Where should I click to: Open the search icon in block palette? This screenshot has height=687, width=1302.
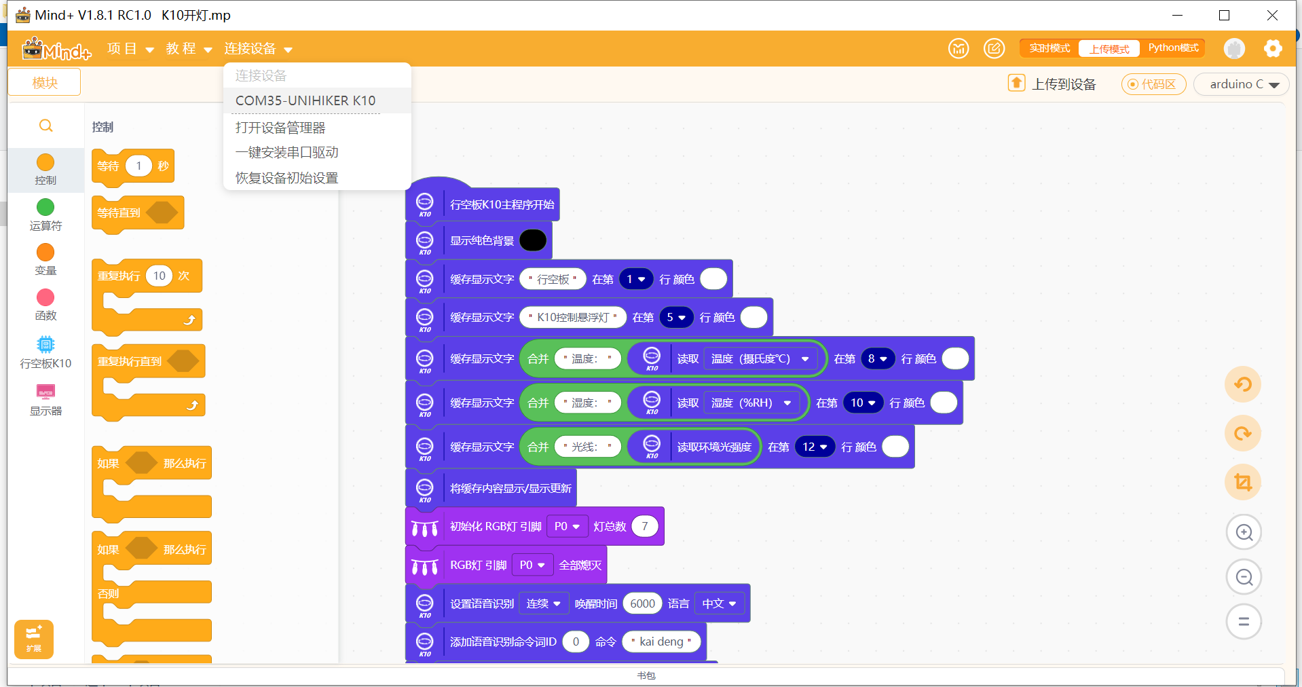pyautogui.click(x=45, y=126)
